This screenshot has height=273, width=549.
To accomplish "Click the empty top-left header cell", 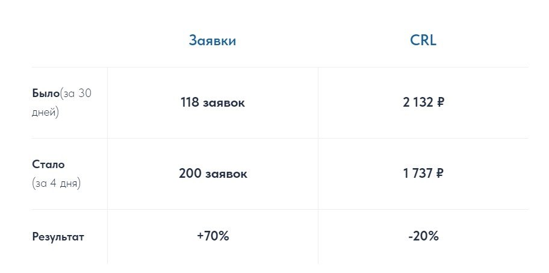I will pos(69,40).
